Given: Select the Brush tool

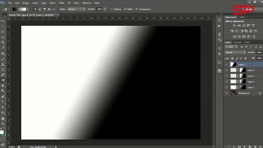Looking at the screenshot, I should pos(3,59).
